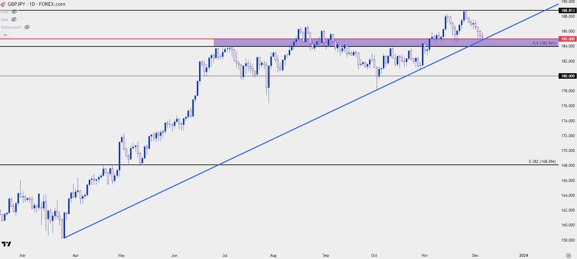This screenshot has width=577, height=259.
Task: Select the 188.813 price label
Action: (x=568, y=11)
